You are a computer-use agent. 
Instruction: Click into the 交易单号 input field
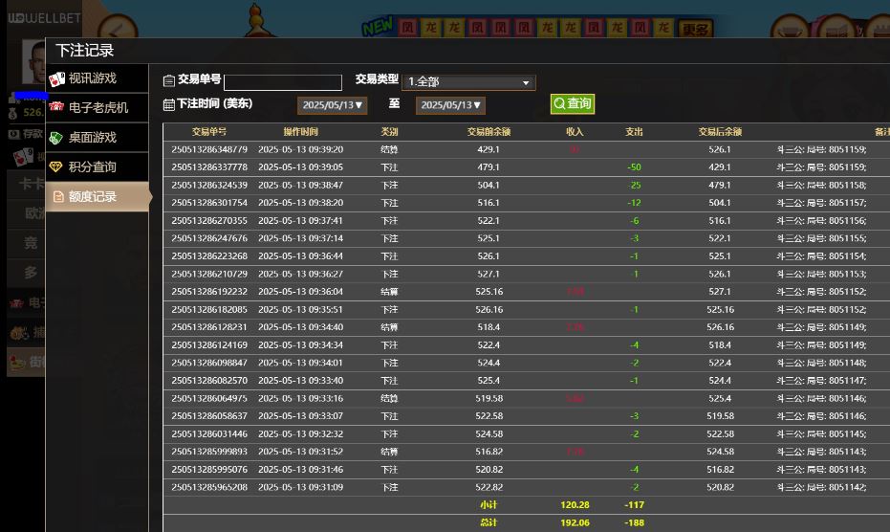282,83
